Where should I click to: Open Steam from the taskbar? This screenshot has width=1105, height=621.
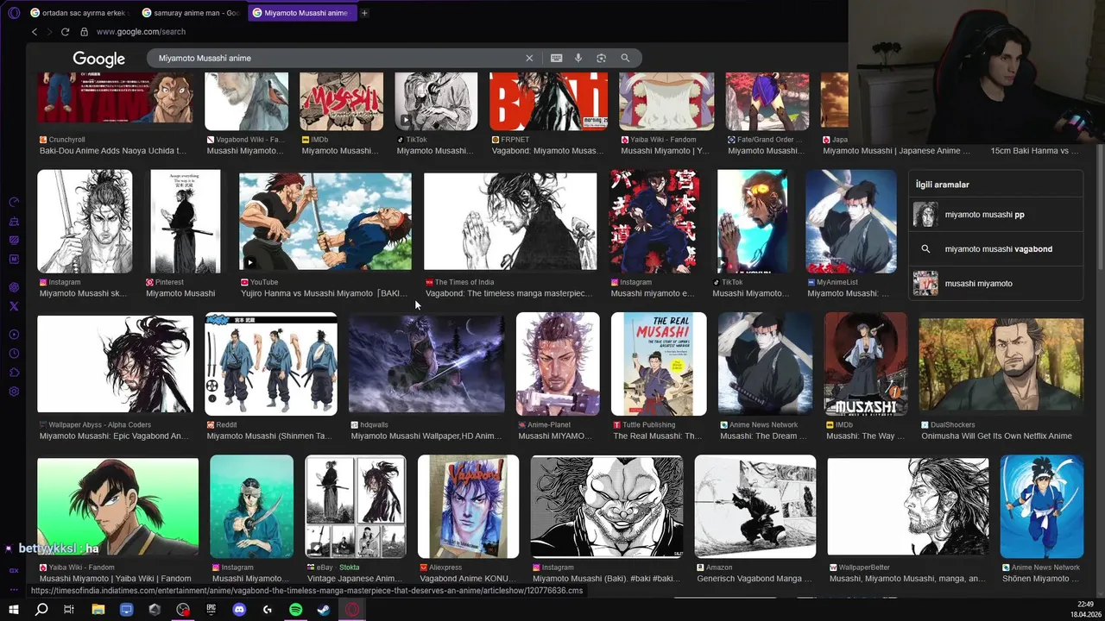point(323,609)
